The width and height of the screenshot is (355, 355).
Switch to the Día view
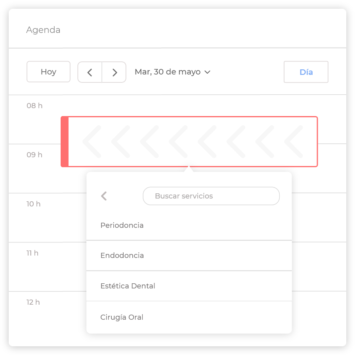[306, 72]
